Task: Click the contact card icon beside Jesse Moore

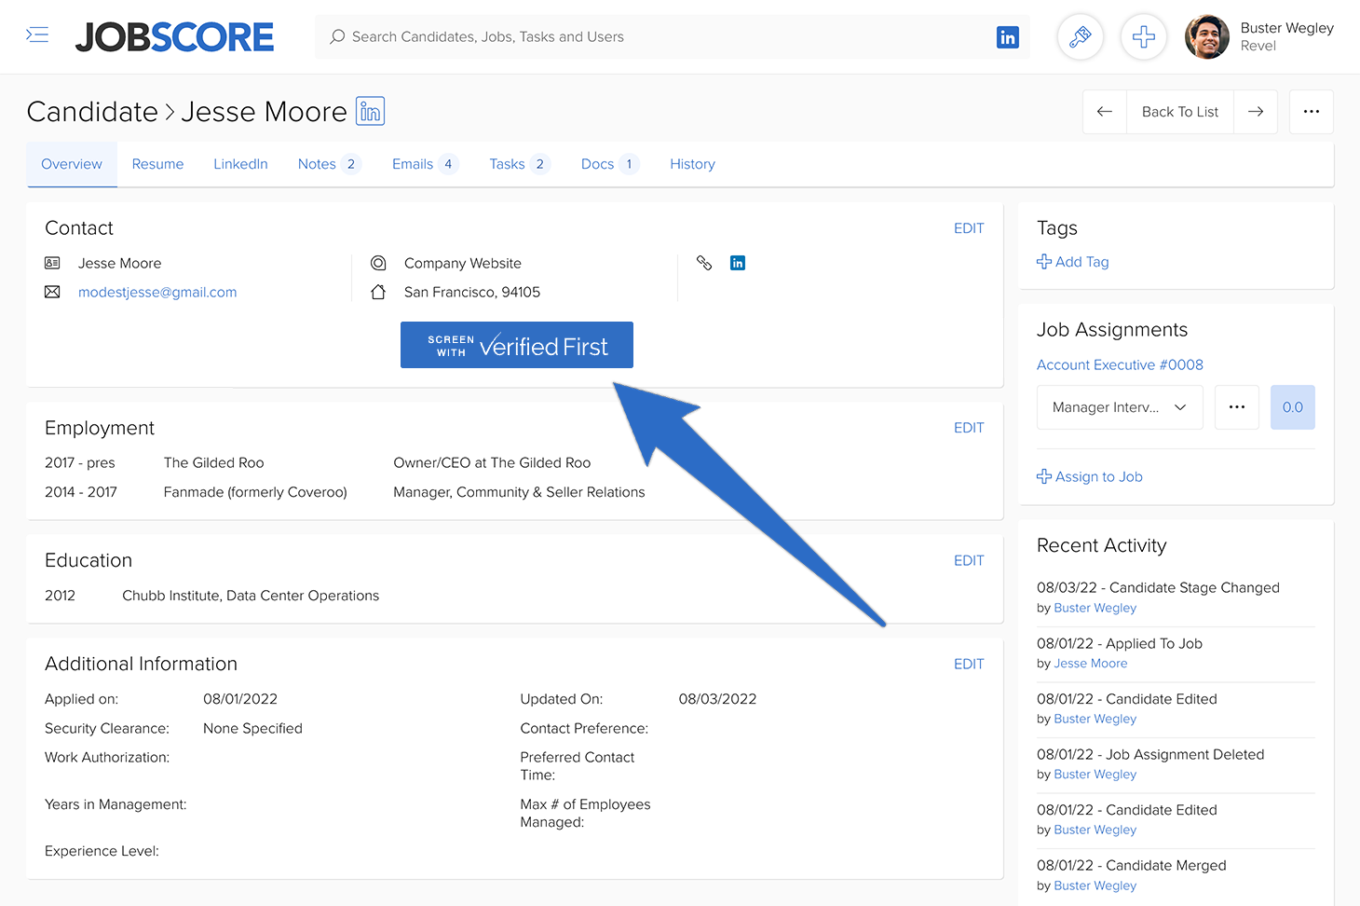Action: point(52,264)
